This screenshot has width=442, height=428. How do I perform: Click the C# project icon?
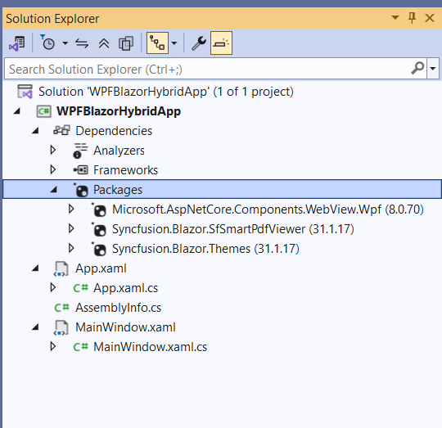tap(43, 111)
